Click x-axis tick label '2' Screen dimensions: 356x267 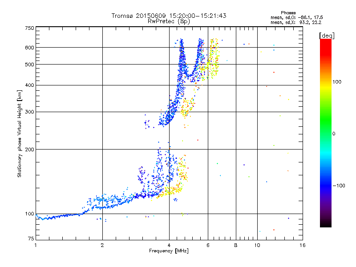pyautogui.click(x=102, y=245)
